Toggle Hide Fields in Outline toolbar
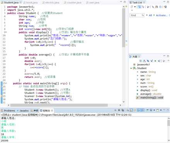 point(148,60)
